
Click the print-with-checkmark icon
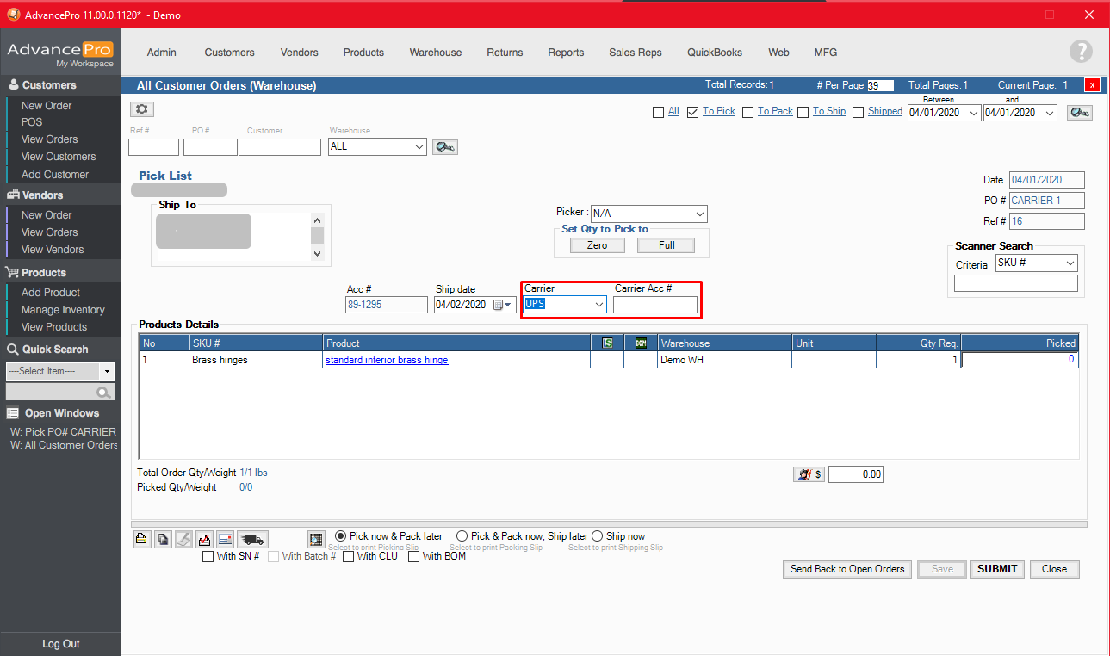click(x=204, y=539)
